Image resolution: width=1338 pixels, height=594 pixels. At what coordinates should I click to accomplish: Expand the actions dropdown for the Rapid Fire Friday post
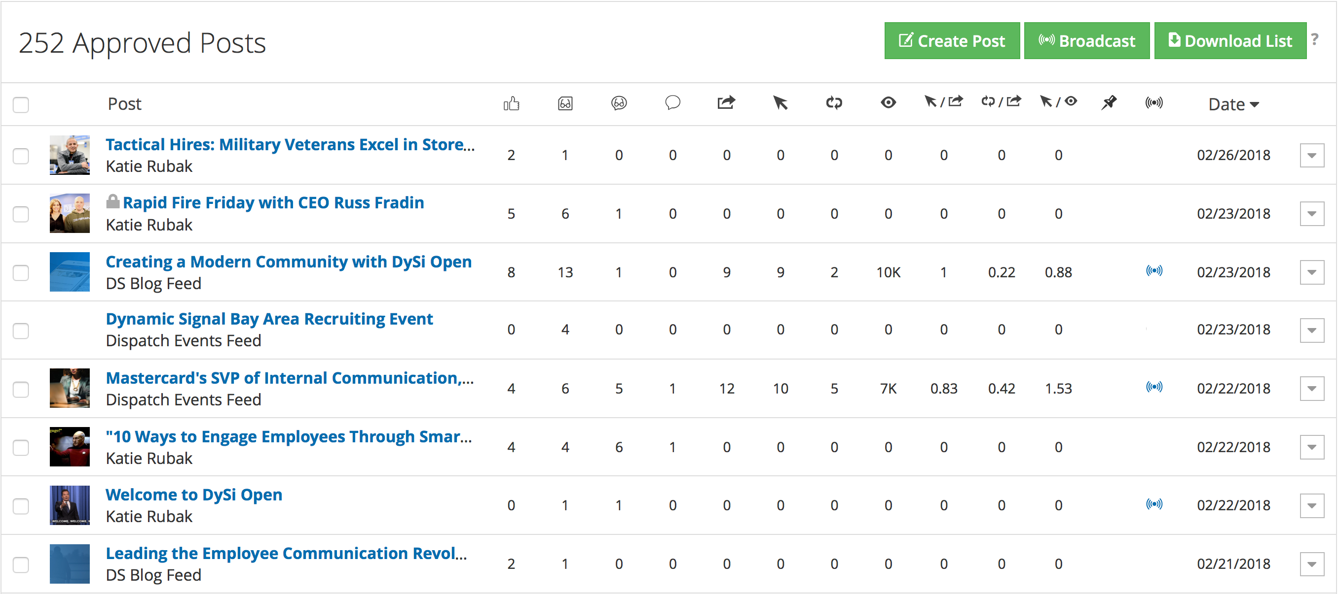(1311, 214)
